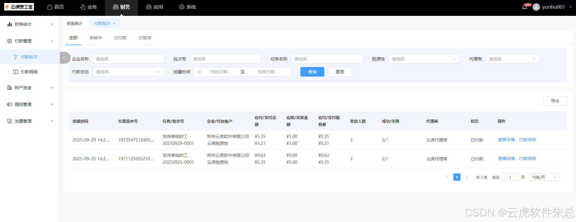Expand the 账户资金 sidebar menu
The width and height of the screenshot is (576, 222).
click(x=30, y=88)
